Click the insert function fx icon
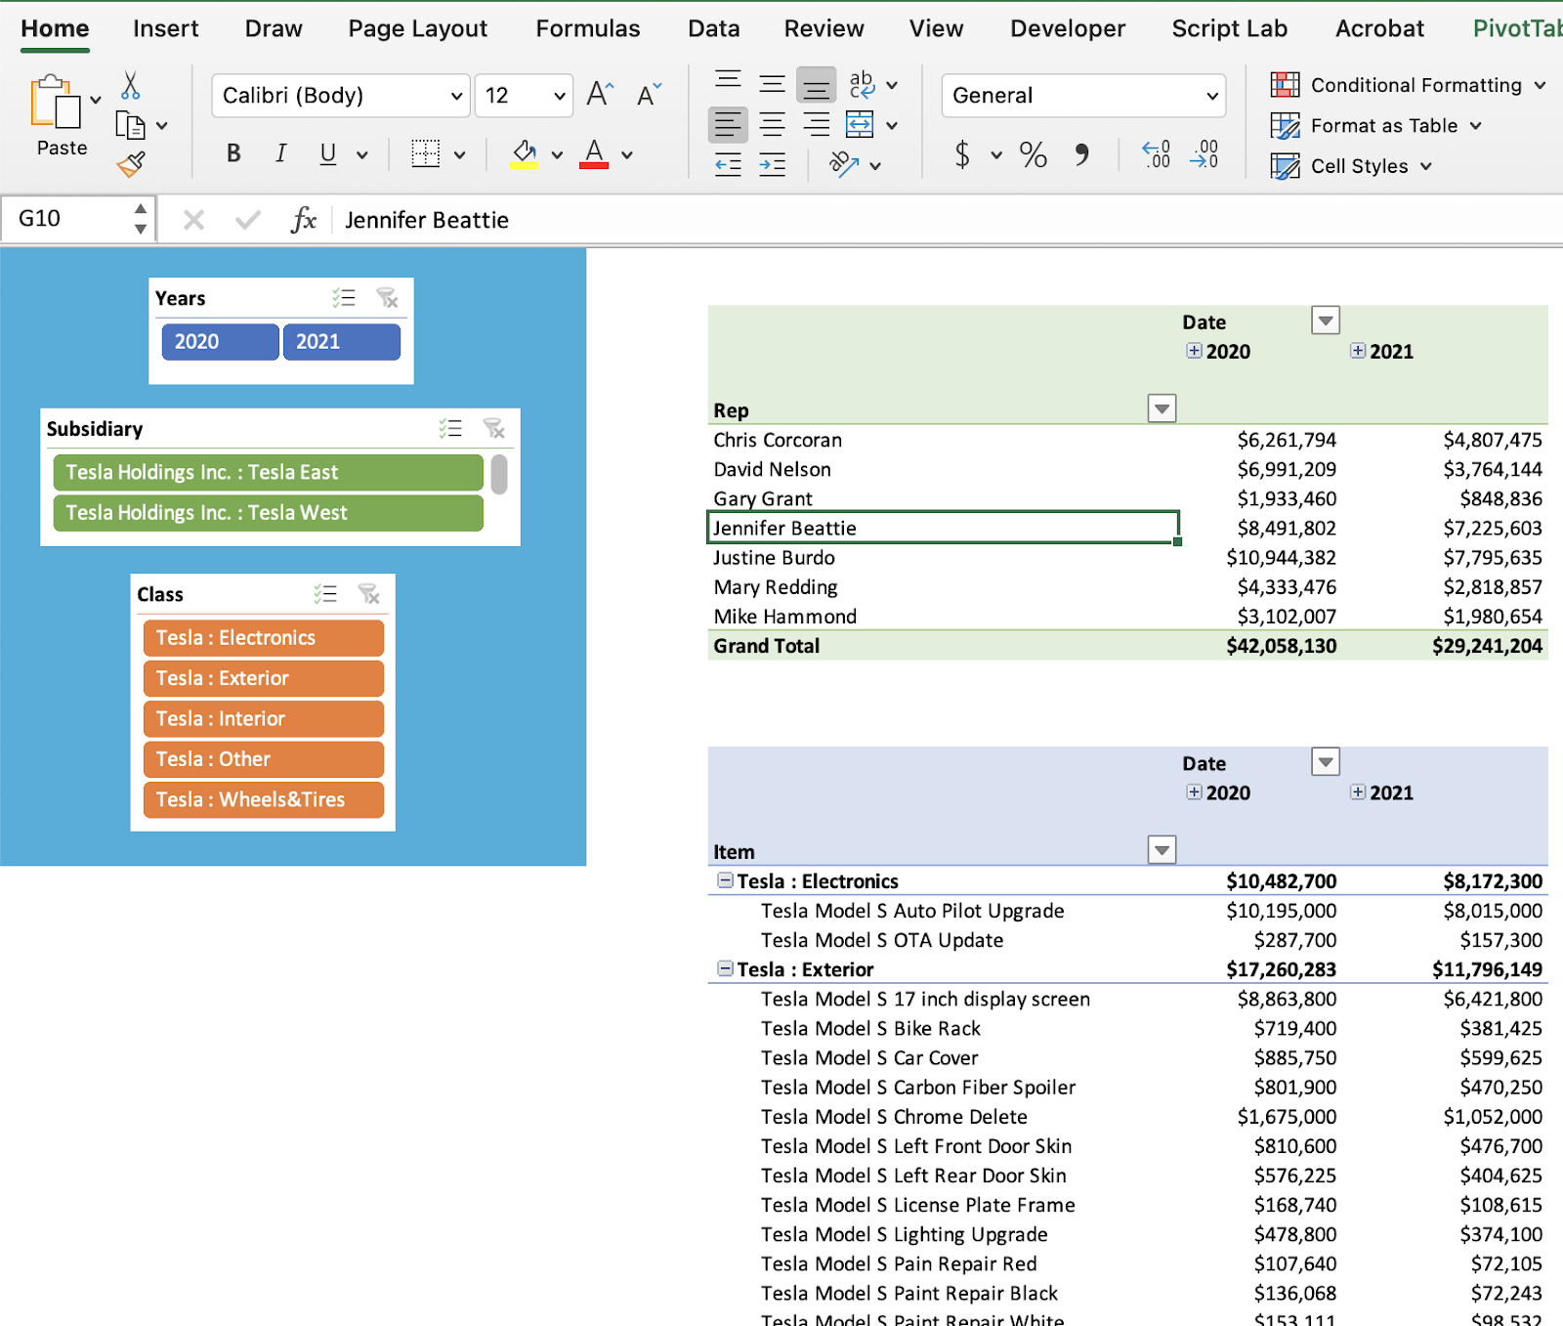The height and width of the screenshot is (1326, 1563). click(x=304, y=220)
